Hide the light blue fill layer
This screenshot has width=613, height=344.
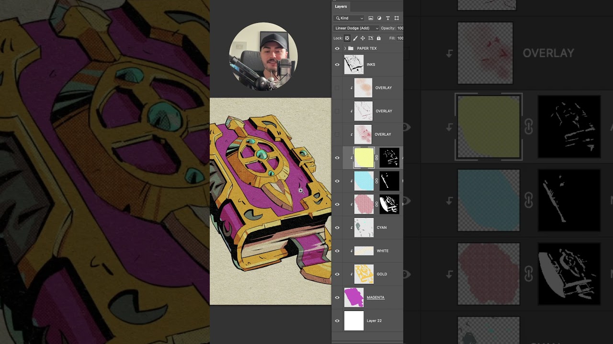337,181
